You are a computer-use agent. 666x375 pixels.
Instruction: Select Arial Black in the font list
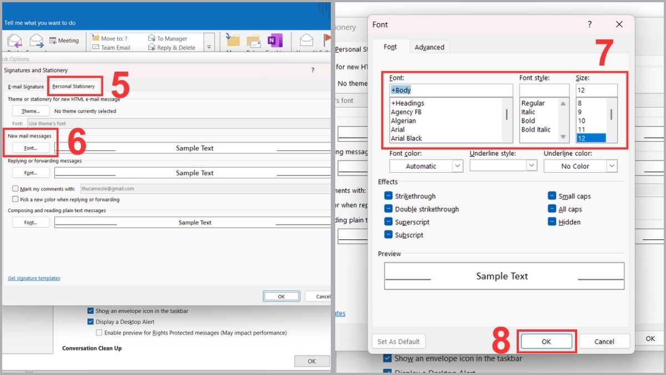pyautogui.click(x=406, y=138)
